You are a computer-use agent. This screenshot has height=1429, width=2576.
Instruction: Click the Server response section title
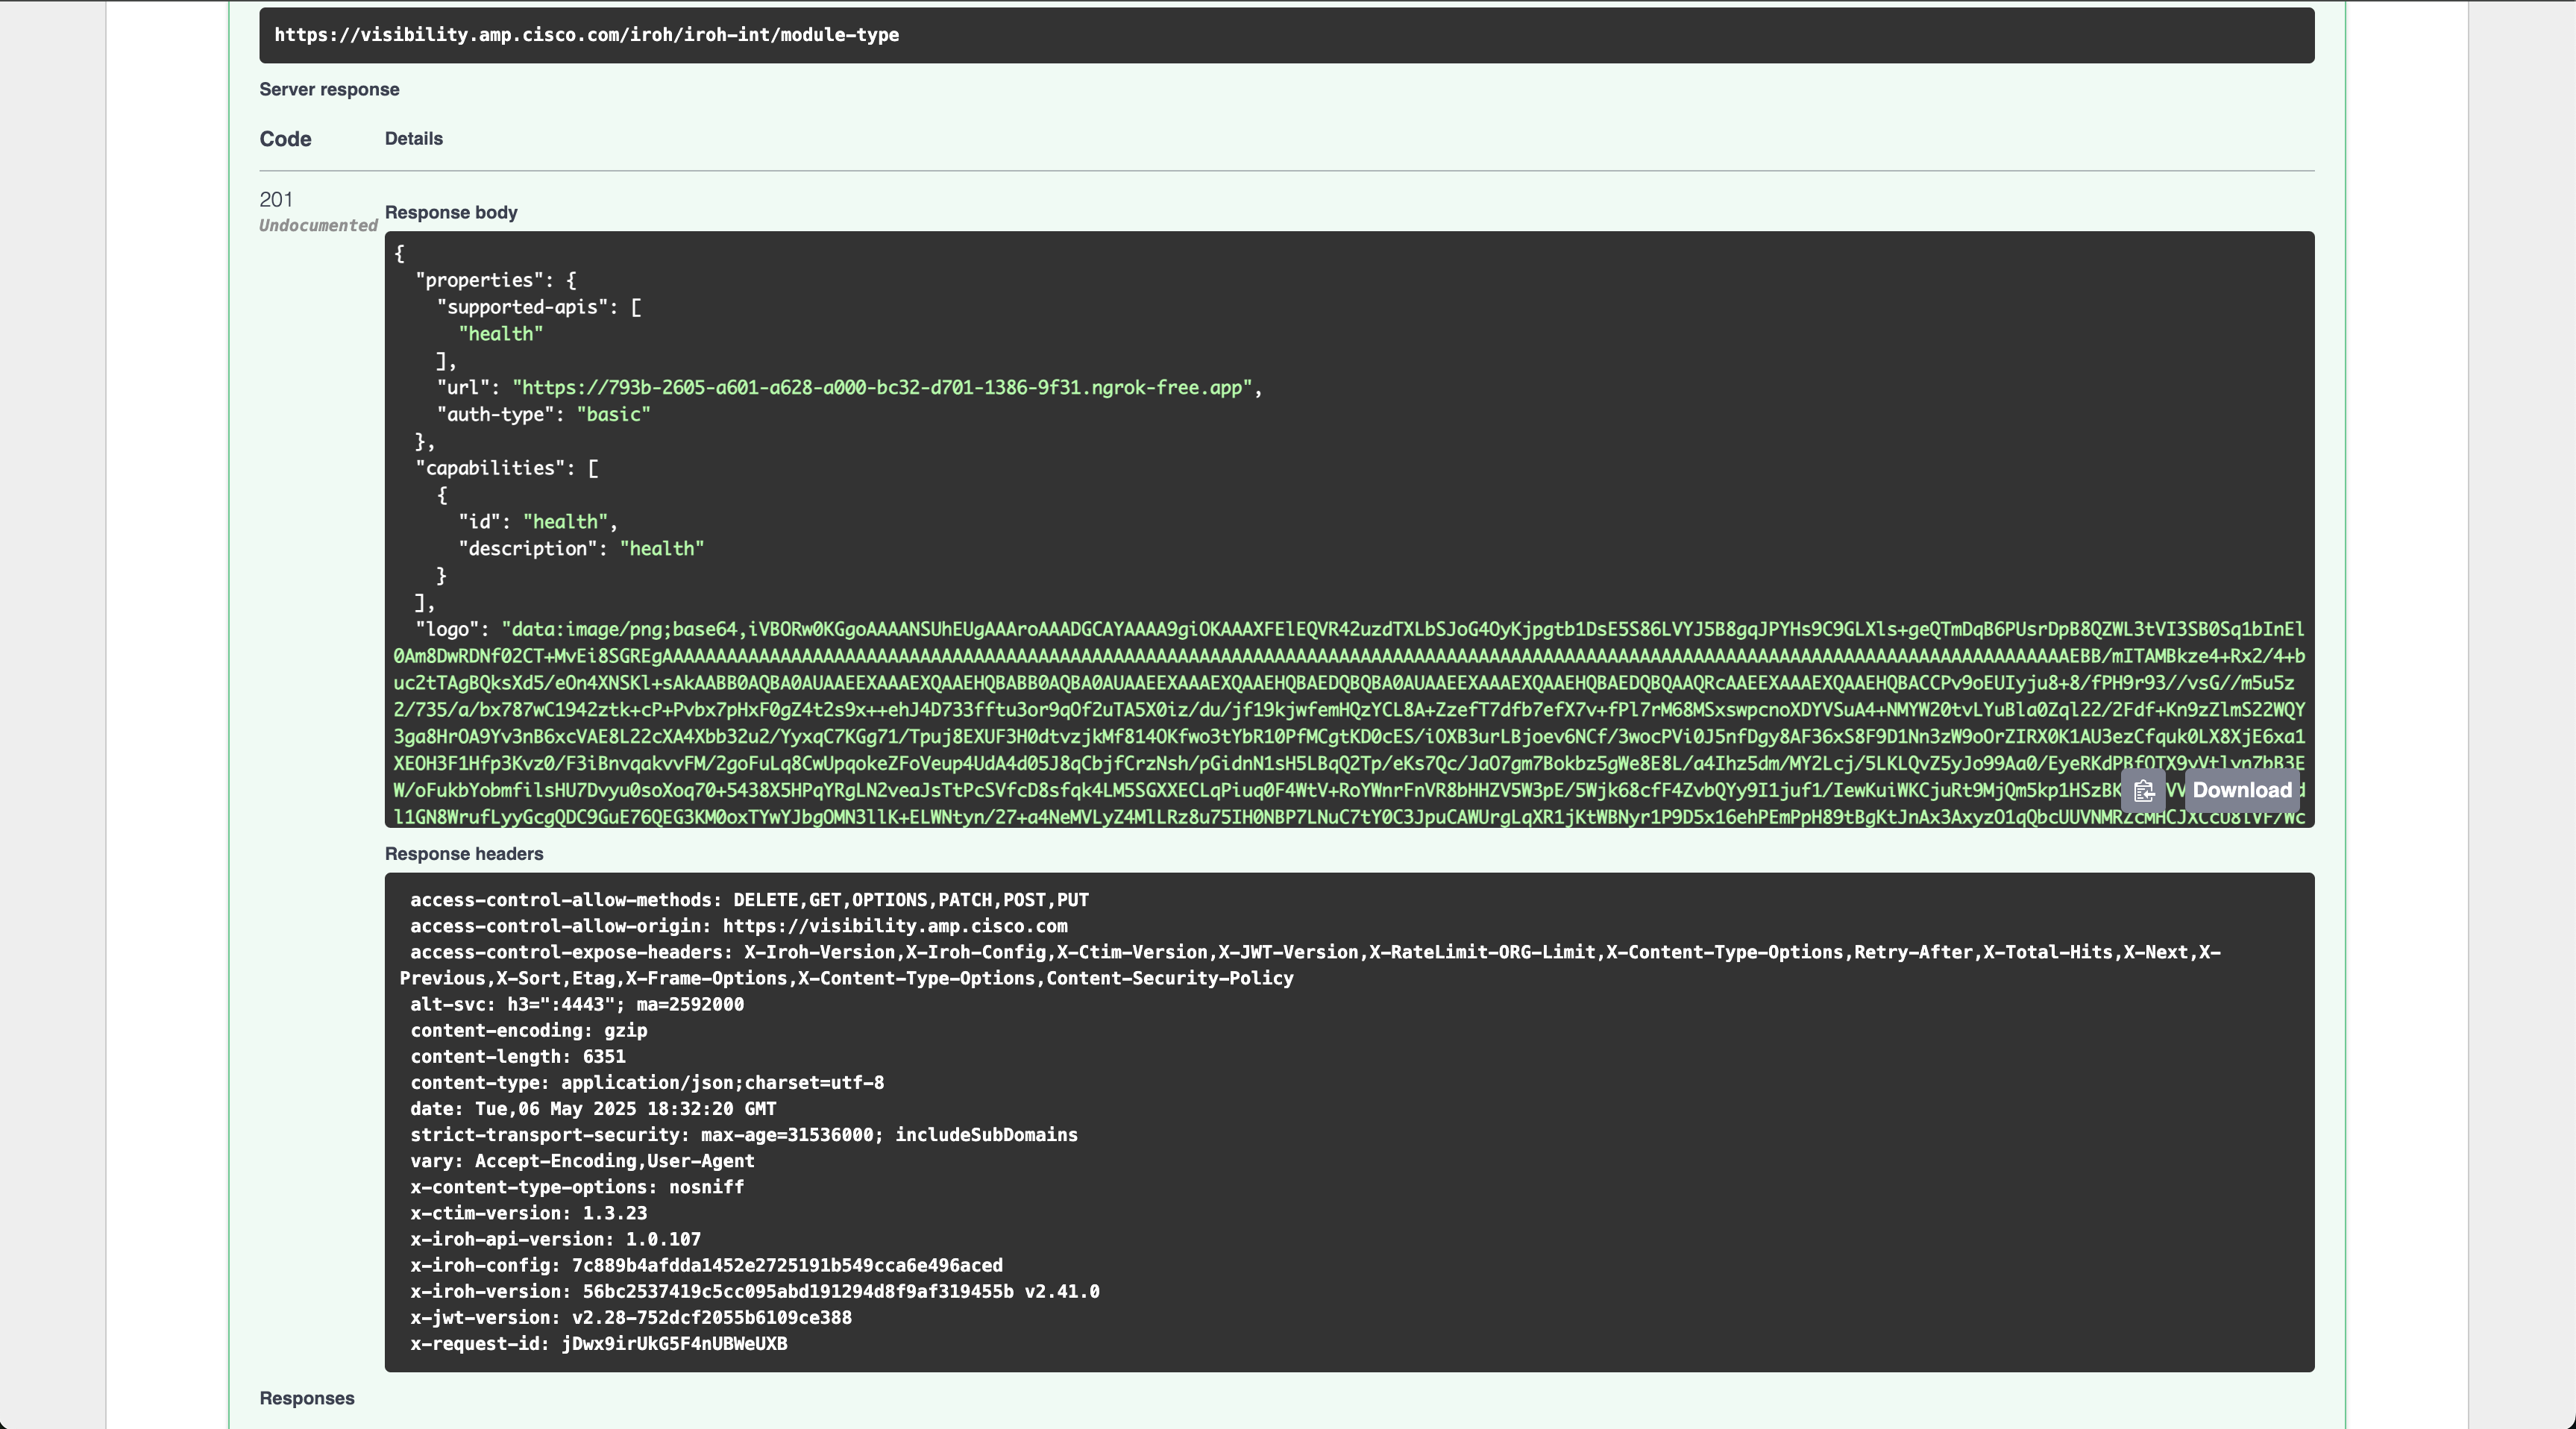pyautogui.click(x=329, y=89)
